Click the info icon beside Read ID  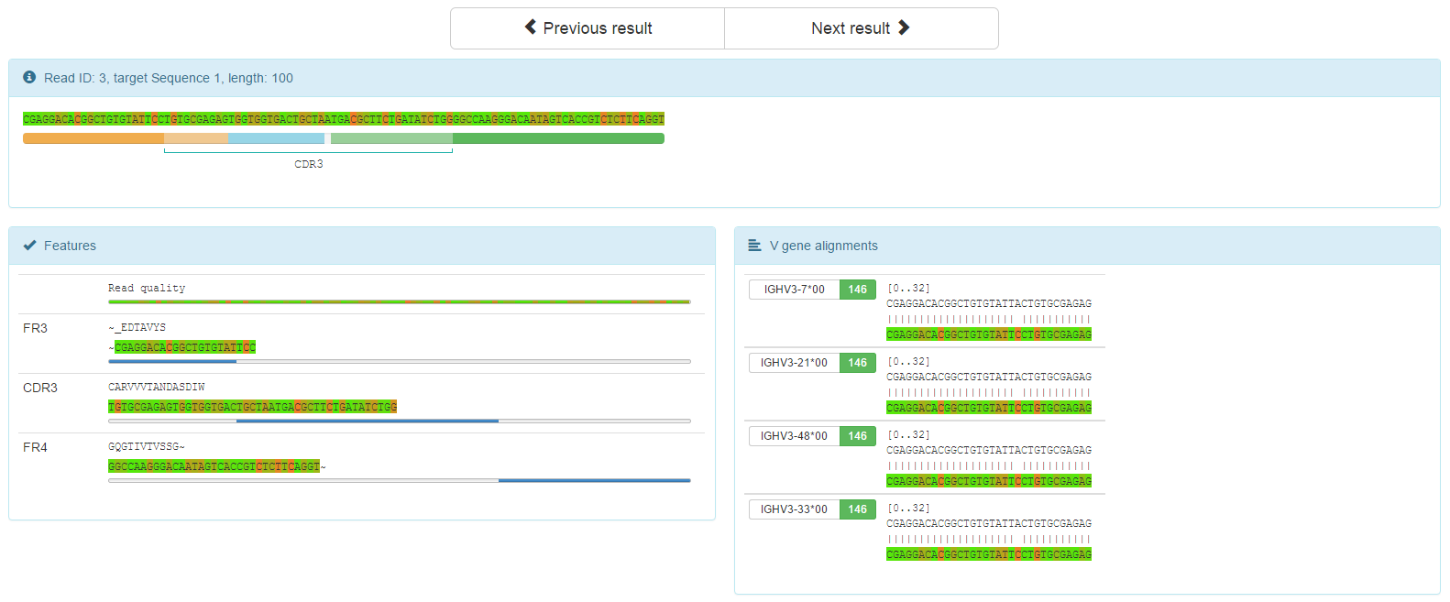29,78
